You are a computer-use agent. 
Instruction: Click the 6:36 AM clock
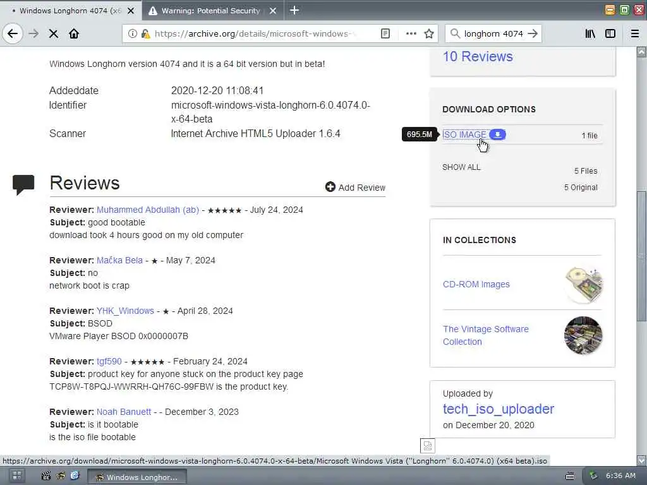coord(620,476)
